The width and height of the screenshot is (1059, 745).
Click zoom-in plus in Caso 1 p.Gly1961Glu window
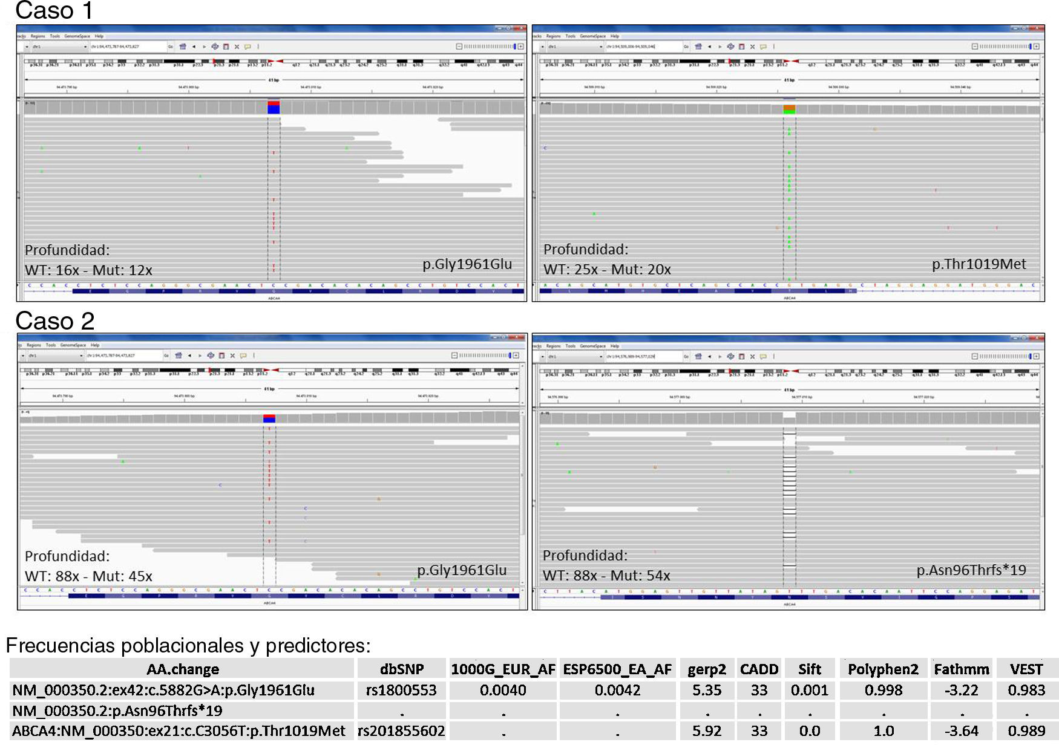coord(520,47)
